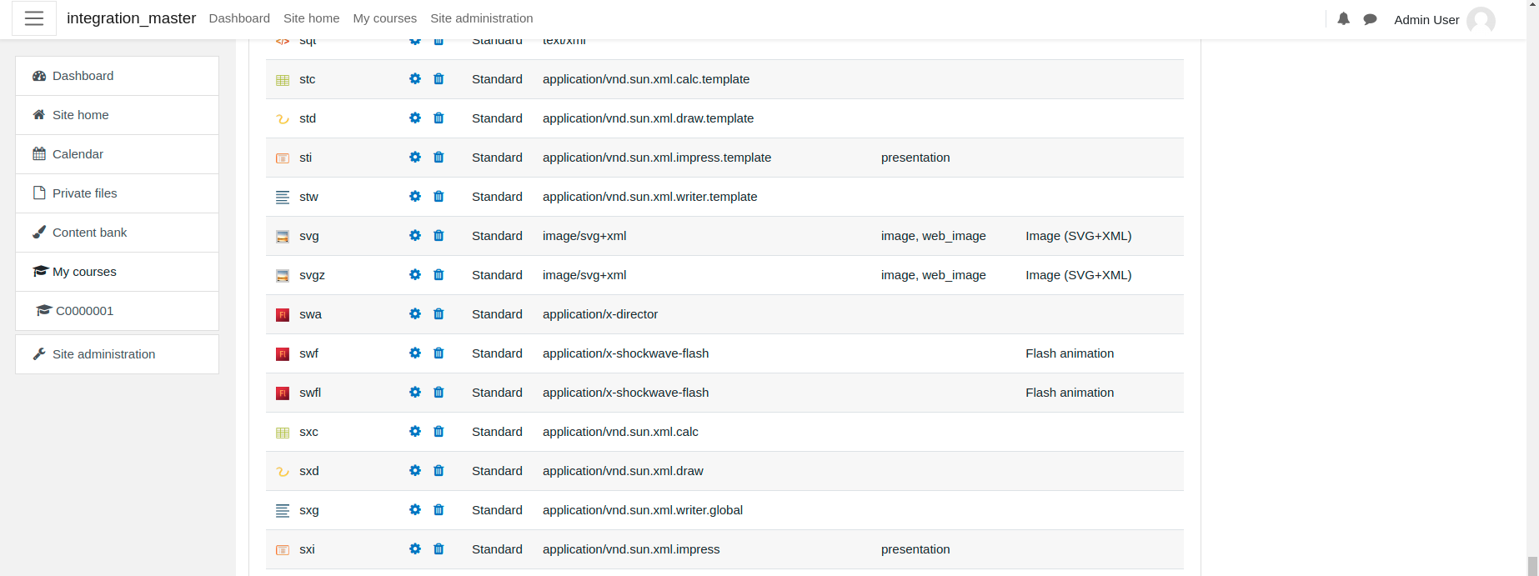Edit the sxc file type via gear

[x=415, y=432]
